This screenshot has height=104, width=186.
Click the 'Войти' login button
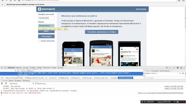click(46, 31)
